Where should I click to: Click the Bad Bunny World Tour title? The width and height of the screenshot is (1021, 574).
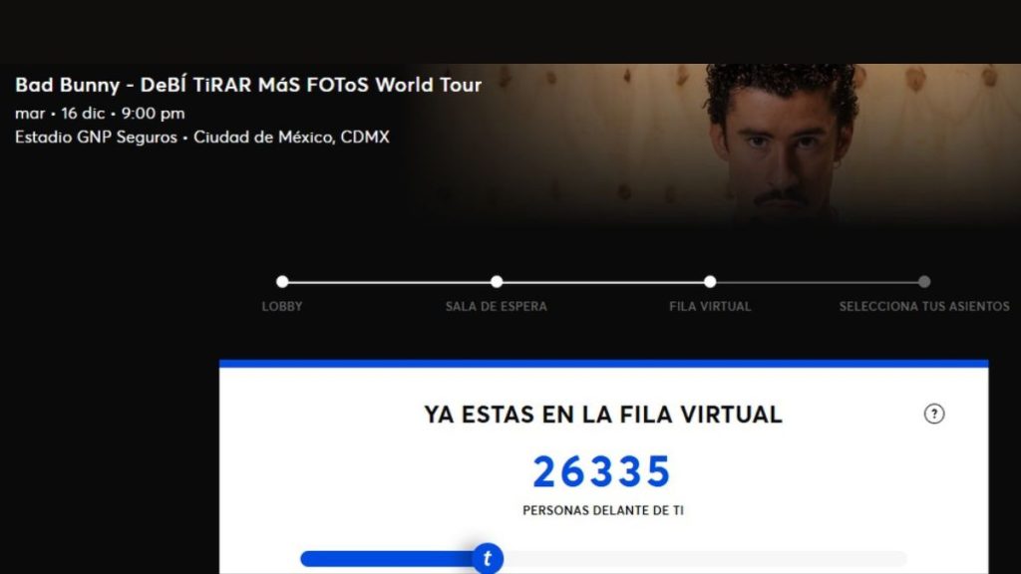pos(248,85)
